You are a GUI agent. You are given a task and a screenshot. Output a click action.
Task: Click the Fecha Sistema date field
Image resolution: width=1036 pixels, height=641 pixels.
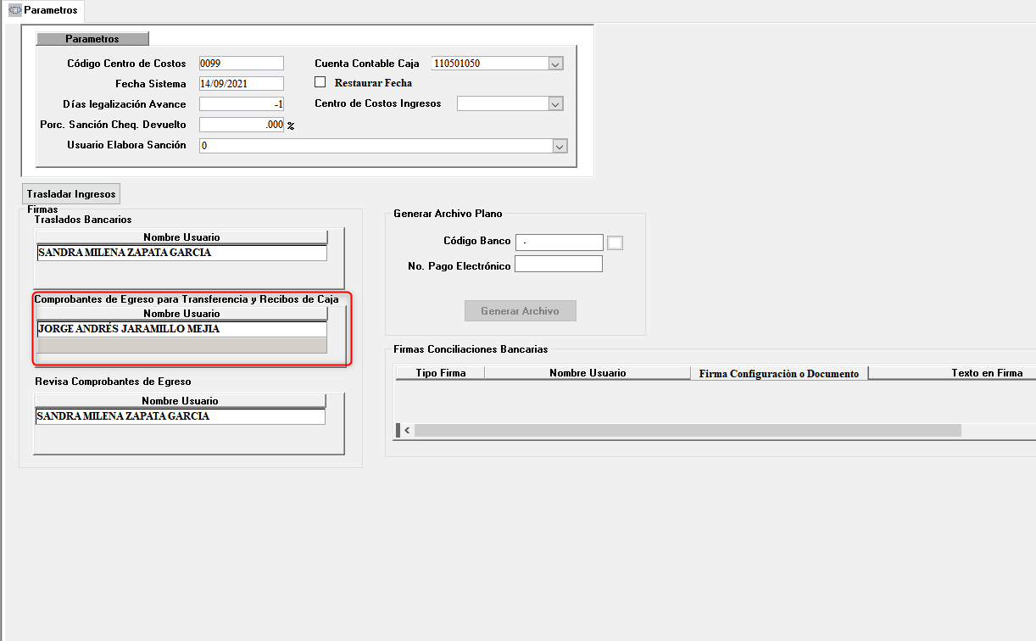click(x=241, y=84)
